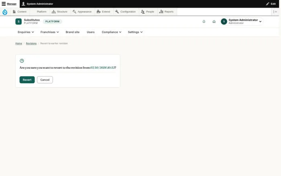The image size is (281, 176).
Task: Click the revision date 03/10/2026 10:52
Action: (102, 68)
